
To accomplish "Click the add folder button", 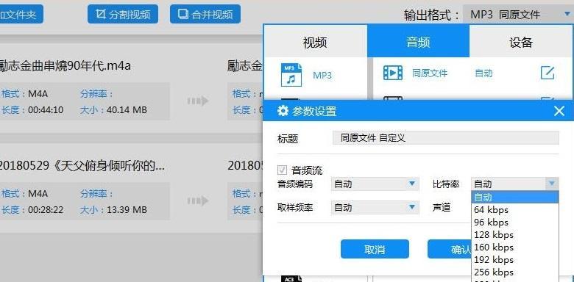I will [21, 14].
